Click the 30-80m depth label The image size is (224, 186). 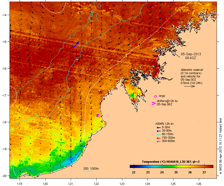tap(167, 131)
